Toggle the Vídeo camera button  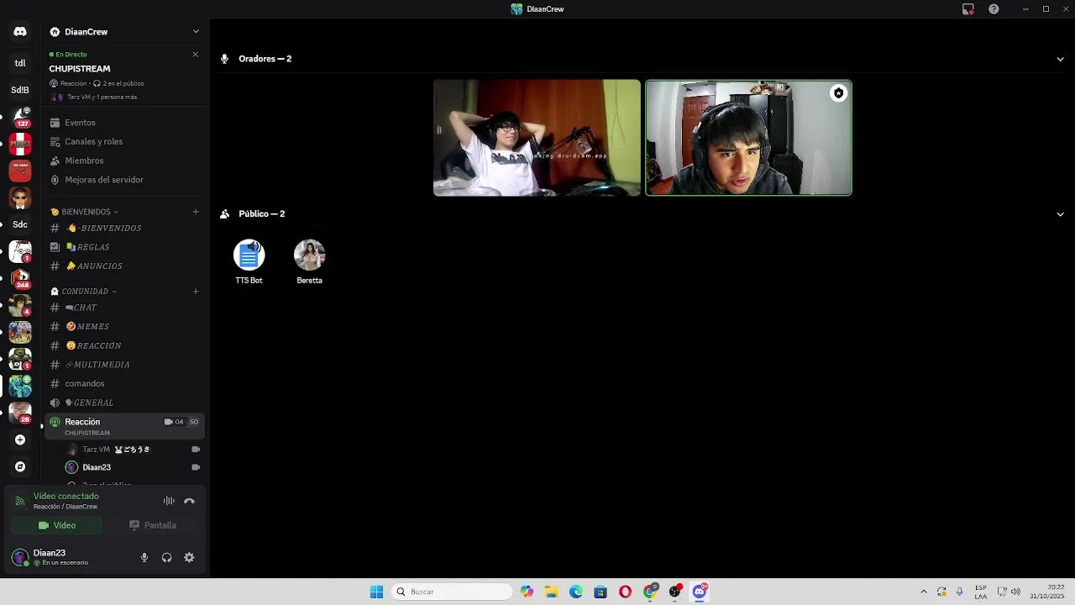(x=56, y=525)
